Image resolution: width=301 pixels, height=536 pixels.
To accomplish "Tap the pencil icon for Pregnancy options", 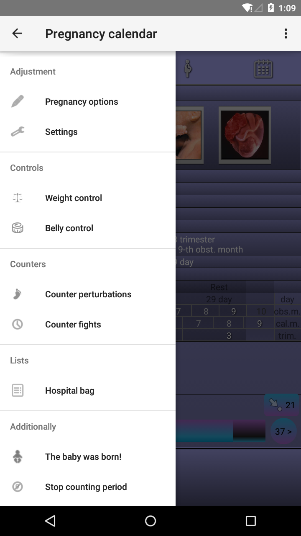I will tap(18, 101).
